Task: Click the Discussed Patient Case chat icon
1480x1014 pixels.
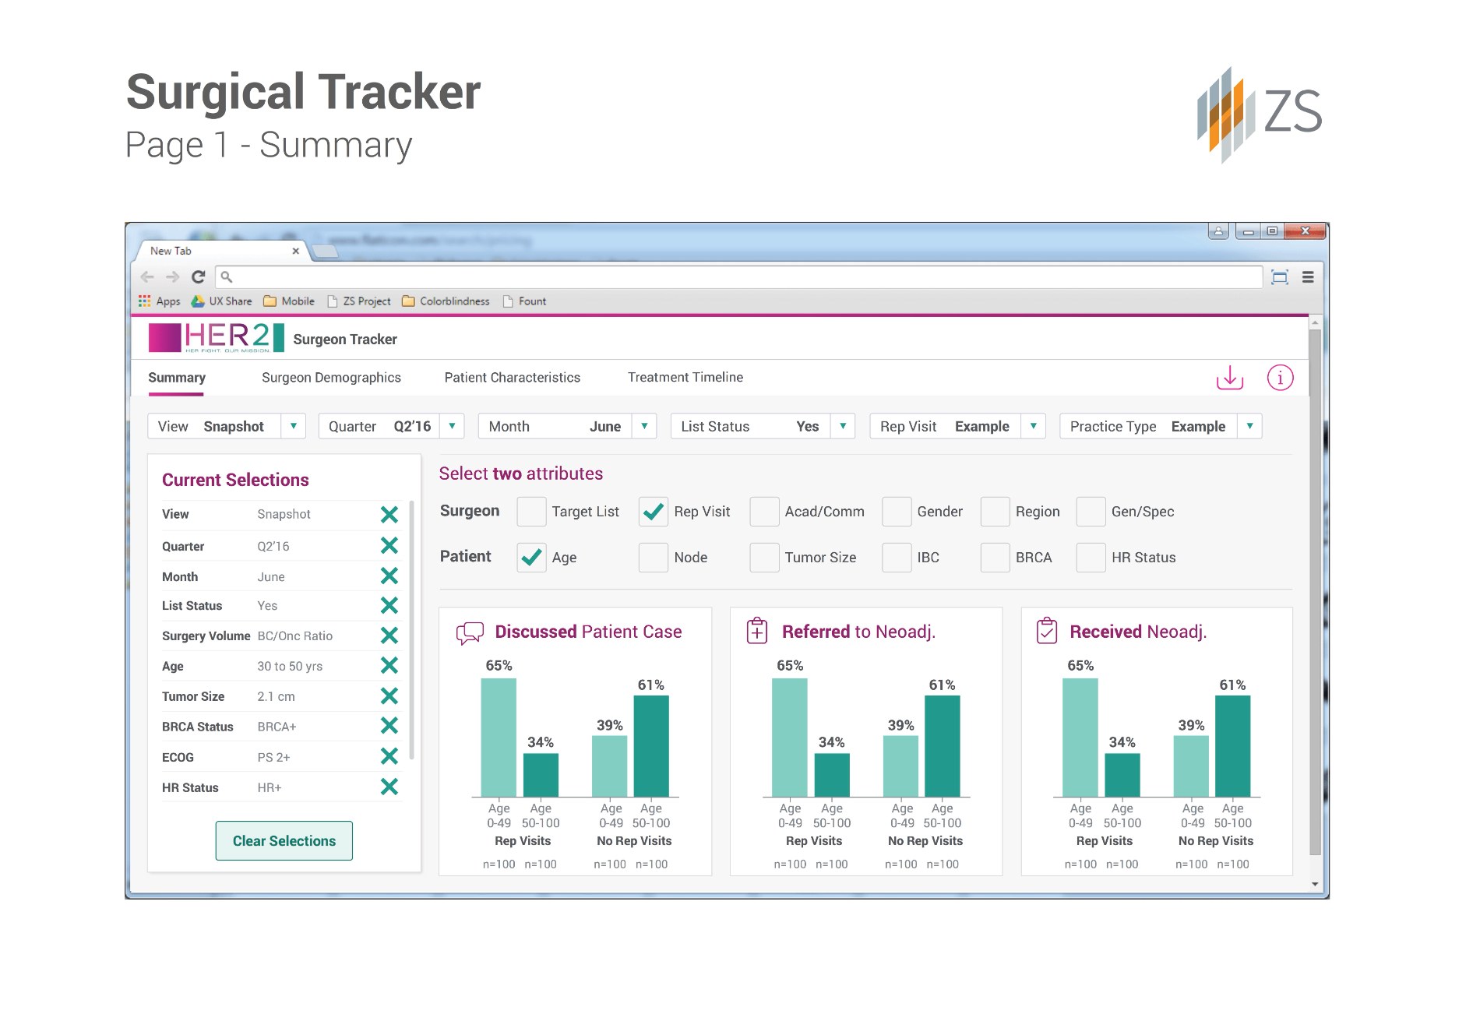Action: click(x=470, y=632)
